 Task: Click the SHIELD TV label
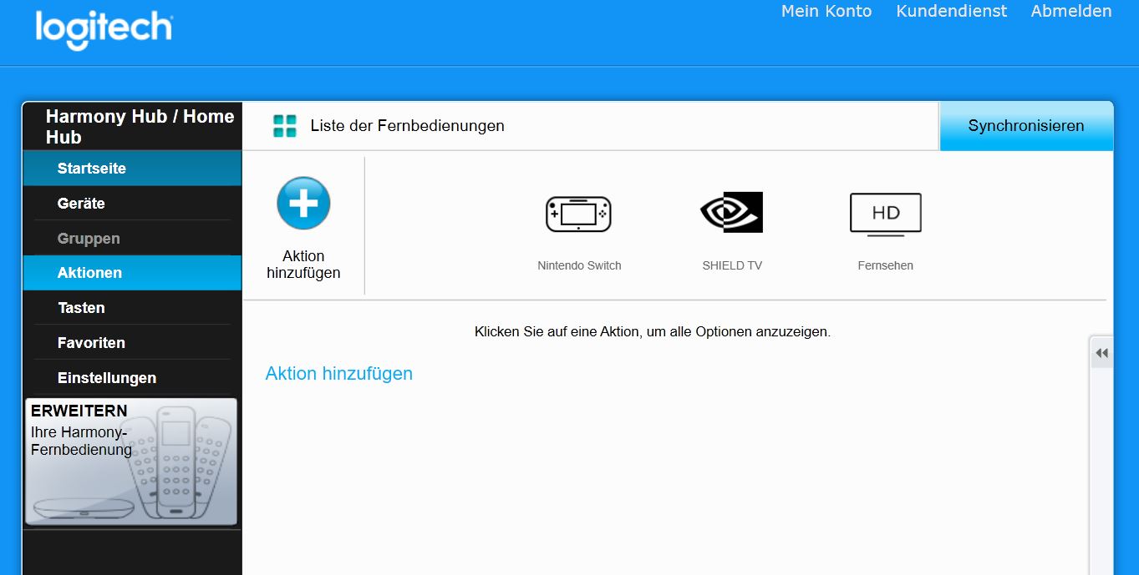[x=732, y=265]
